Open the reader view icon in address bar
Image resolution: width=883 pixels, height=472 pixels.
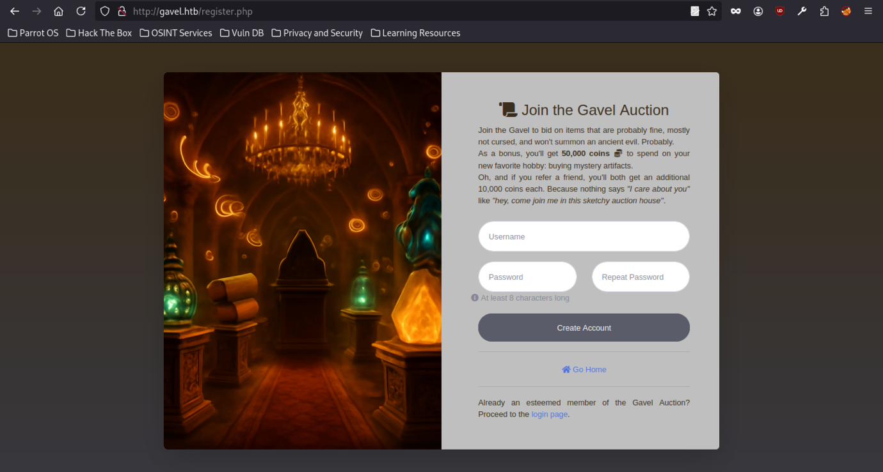tap(695, 11)
